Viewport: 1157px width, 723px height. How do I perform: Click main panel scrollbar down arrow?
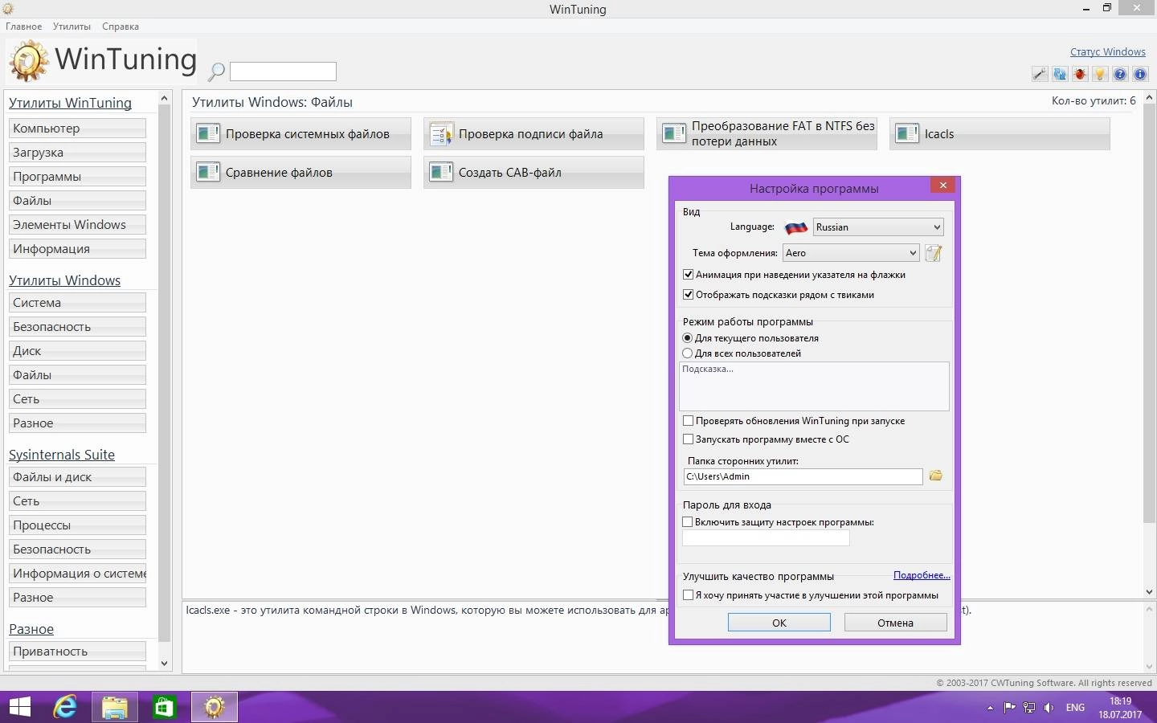(1149, 592)
